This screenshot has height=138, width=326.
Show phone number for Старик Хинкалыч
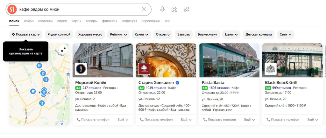[156, 120]
